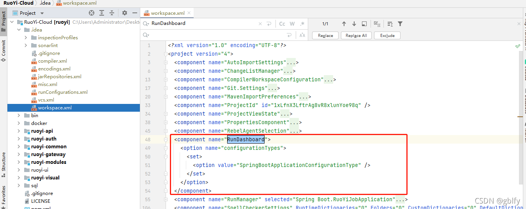The width and height of the screenshot is (526, 209).
Task: Clear the RunDashboard search text
Action: point(260,24)
